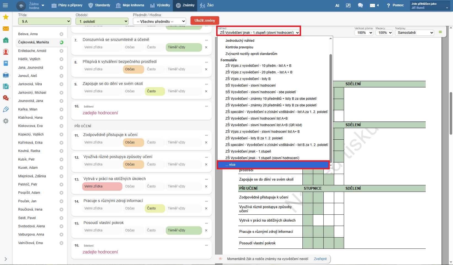Open the settings gear icon in sidebar
This screenshot has width=453, height=265.
pos(6,121)
